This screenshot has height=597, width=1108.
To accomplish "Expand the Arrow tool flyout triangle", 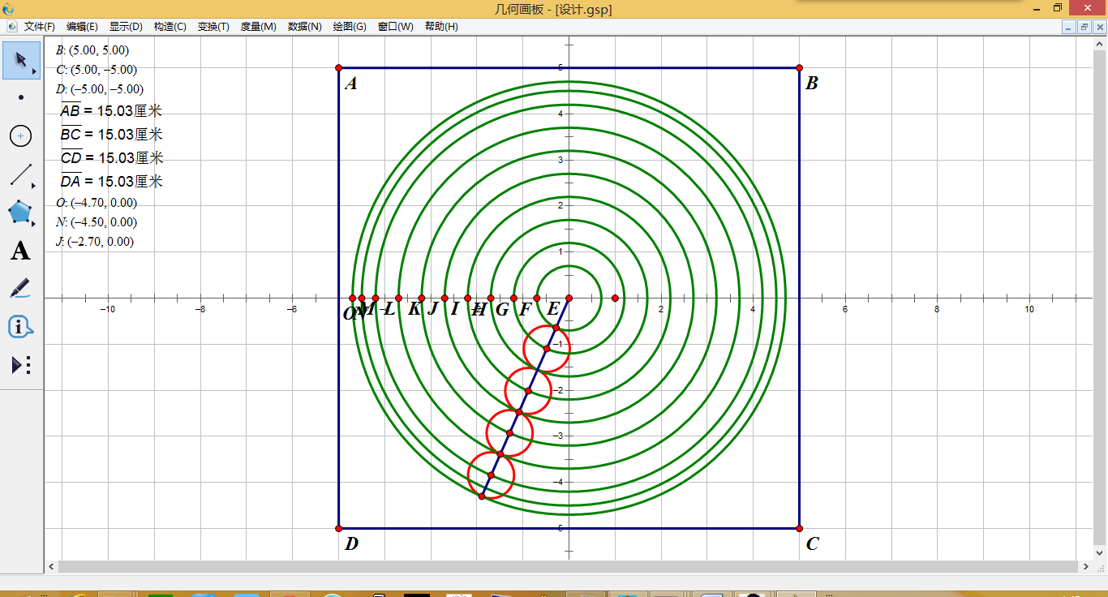I will click(x=34, y=72).
